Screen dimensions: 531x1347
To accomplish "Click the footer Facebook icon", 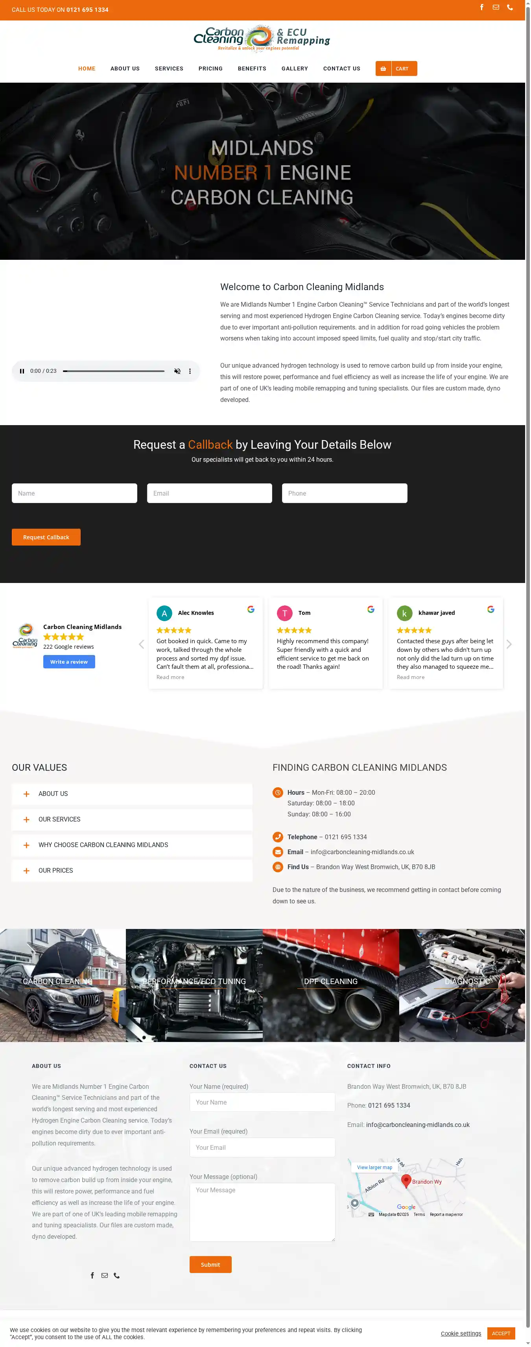I will coord(92,1275).
